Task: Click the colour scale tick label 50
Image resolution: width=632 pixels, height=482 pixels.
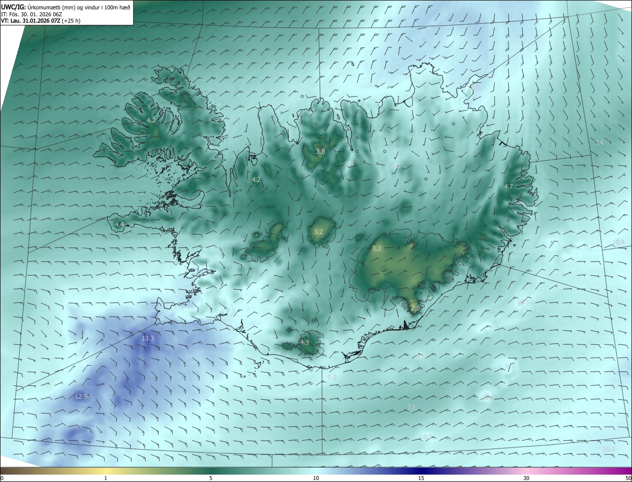Action: [x=628, y=478]
